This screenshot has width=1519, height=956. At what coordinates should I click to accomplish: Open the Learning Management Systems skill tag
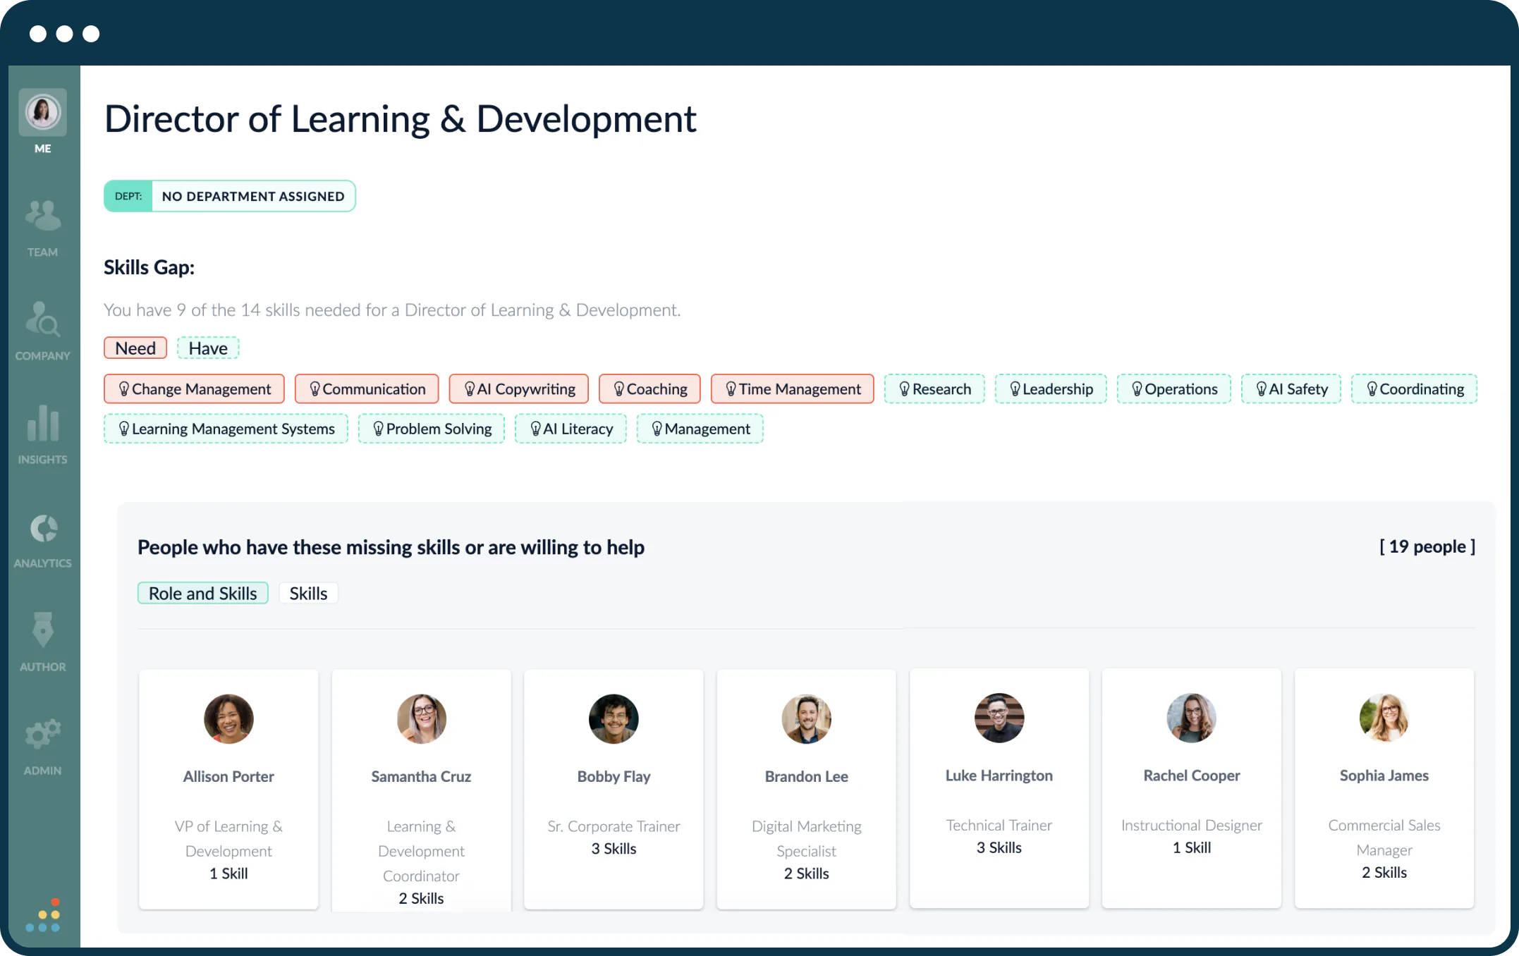(x=226, y=429)
